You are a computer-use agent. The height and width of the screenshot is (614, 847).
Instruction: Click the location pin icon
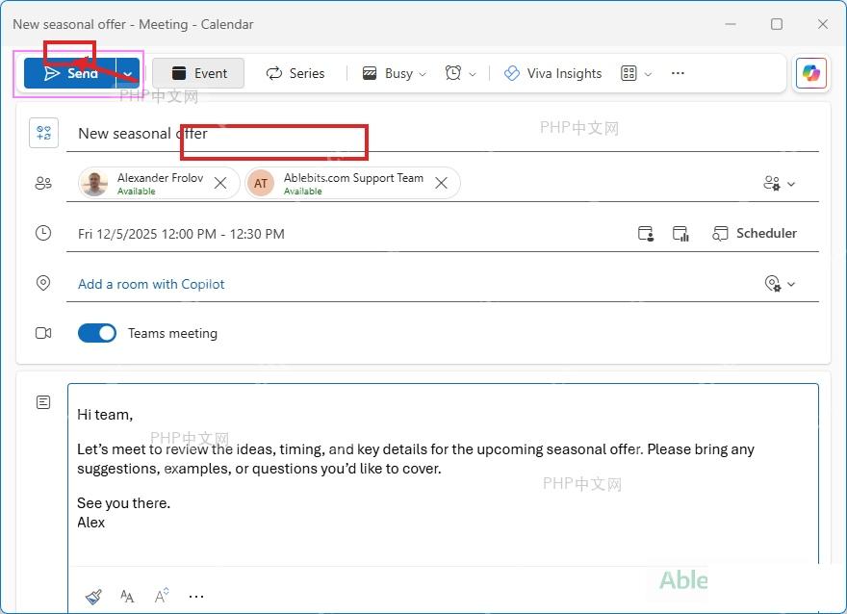click(43, 283)
